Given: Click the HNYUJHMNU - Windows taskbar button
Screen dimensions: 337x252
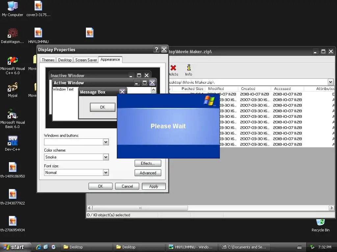Looking at the screenshot, I should 192,247.
